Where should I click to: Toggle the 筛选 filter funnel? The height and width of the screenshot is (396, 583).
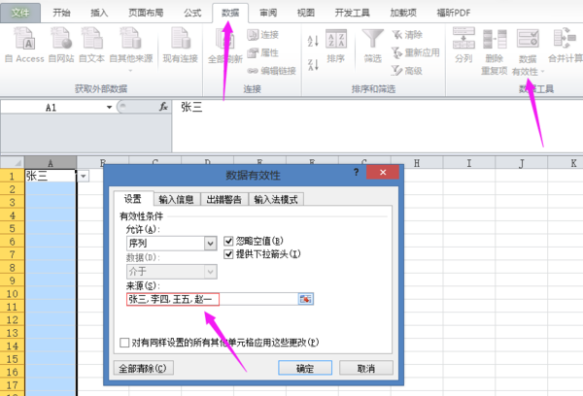coord(372,46)
